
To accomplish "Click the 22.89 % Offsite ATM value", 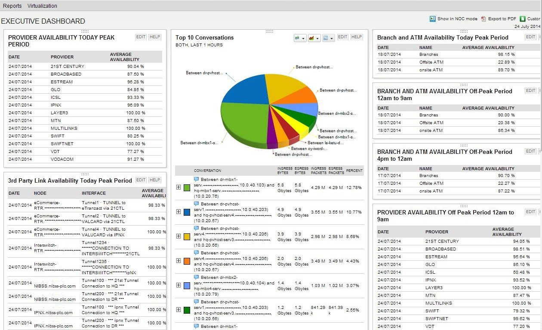I will (x=506, y=62).
